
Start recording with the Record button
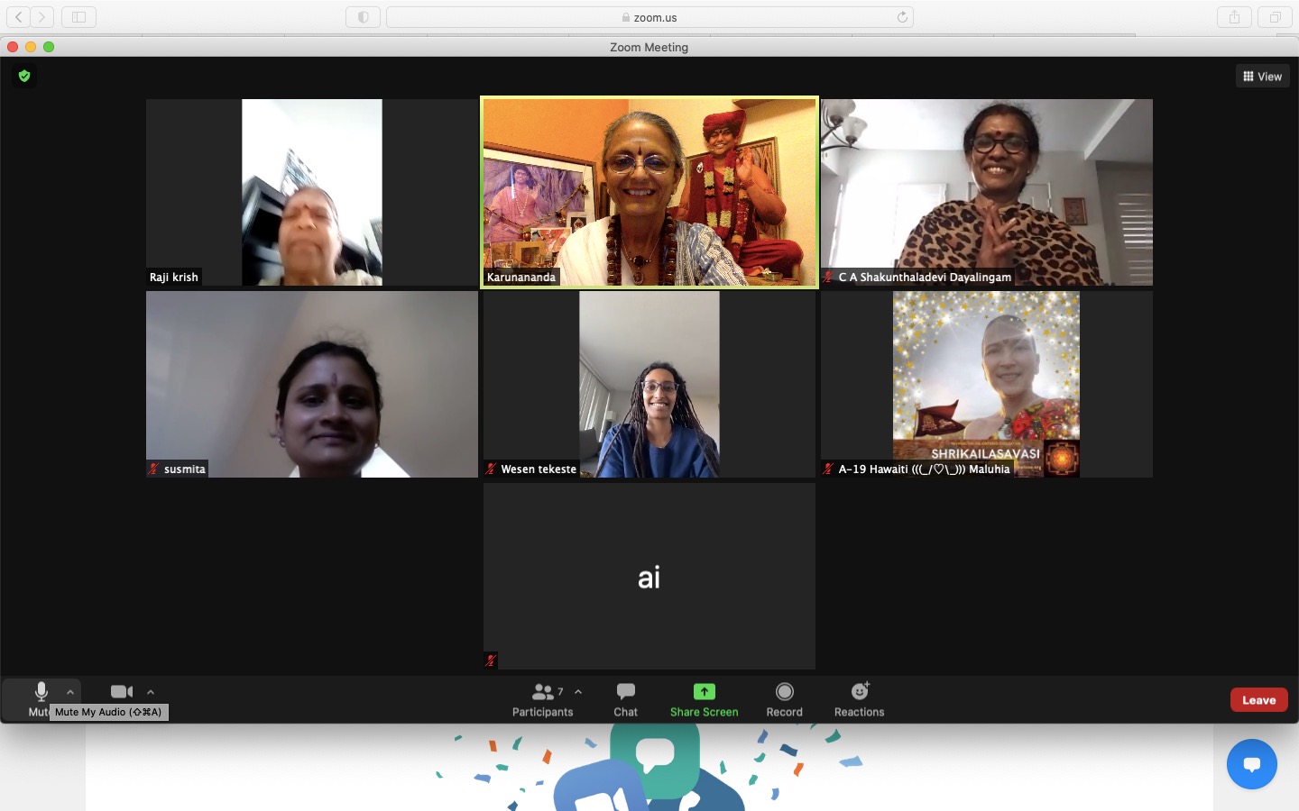pyautogui.click(x=784, y=699)
